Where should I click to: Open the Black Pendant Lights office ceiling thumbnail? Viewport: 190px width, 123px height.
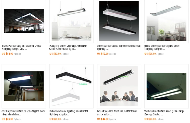(24, 21)
